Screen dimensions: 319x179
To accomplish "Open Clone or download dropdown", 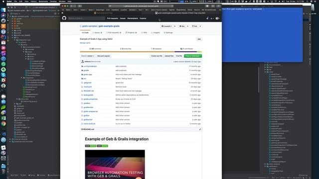I will coord(193,56).
